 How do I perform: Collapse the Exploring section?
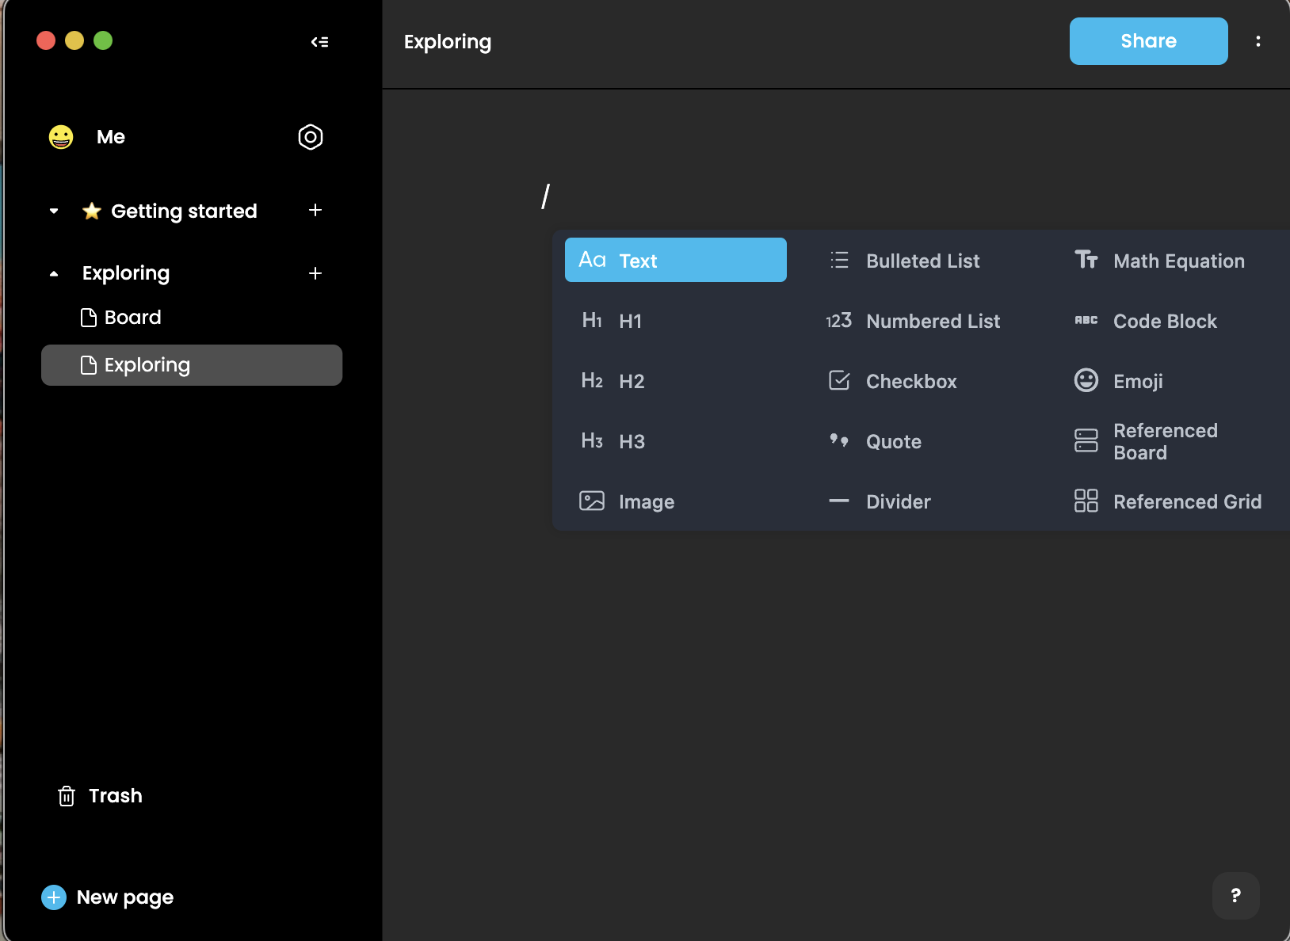click(x=53, y=273)
